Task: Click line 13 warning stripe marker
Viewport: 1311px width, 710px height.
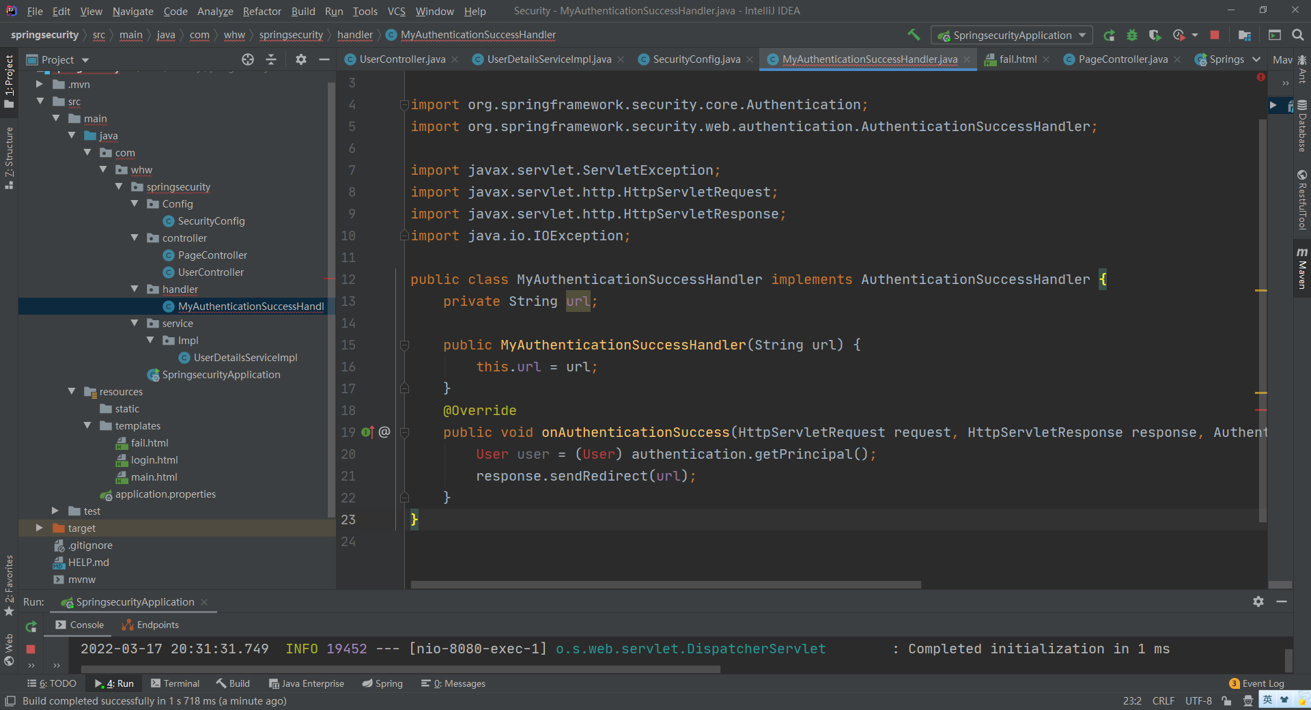Action: pyautogui.click(x=1261, y=290)
